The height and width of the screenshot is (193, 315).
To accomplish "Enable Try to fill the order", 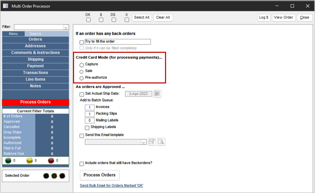I will pos(82,42).
